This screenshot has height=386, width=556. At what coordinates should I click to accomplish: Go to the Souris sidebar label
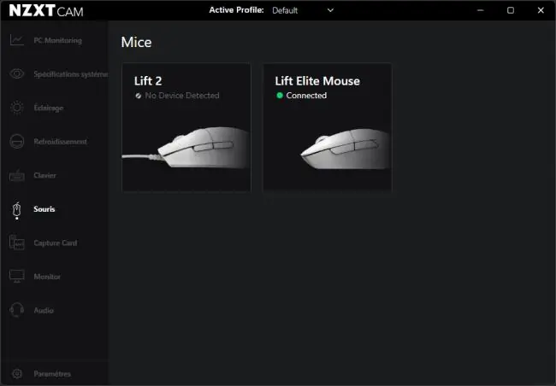pos(44,209)
